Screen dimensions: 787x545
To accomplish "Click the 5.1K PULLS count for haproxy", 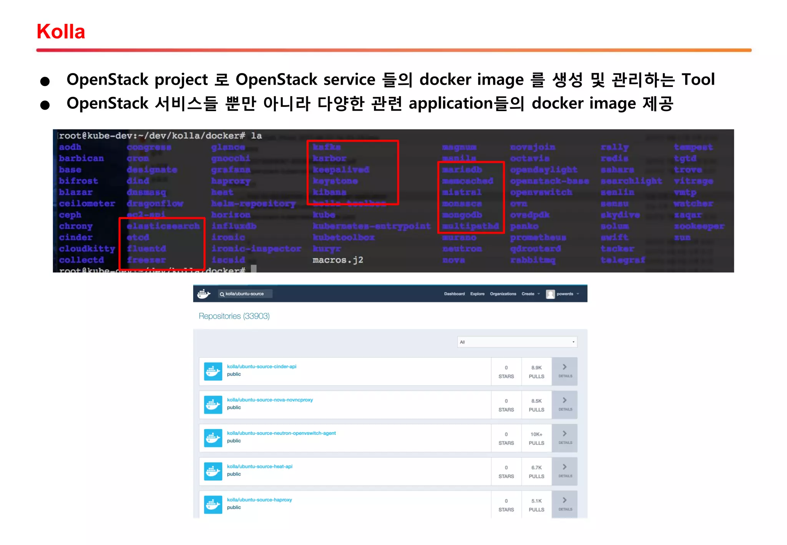I will coord(536,505).
